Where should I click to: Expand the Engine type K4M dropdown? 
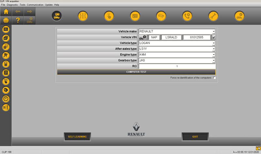pyautogui.click(x=214, y=55)
